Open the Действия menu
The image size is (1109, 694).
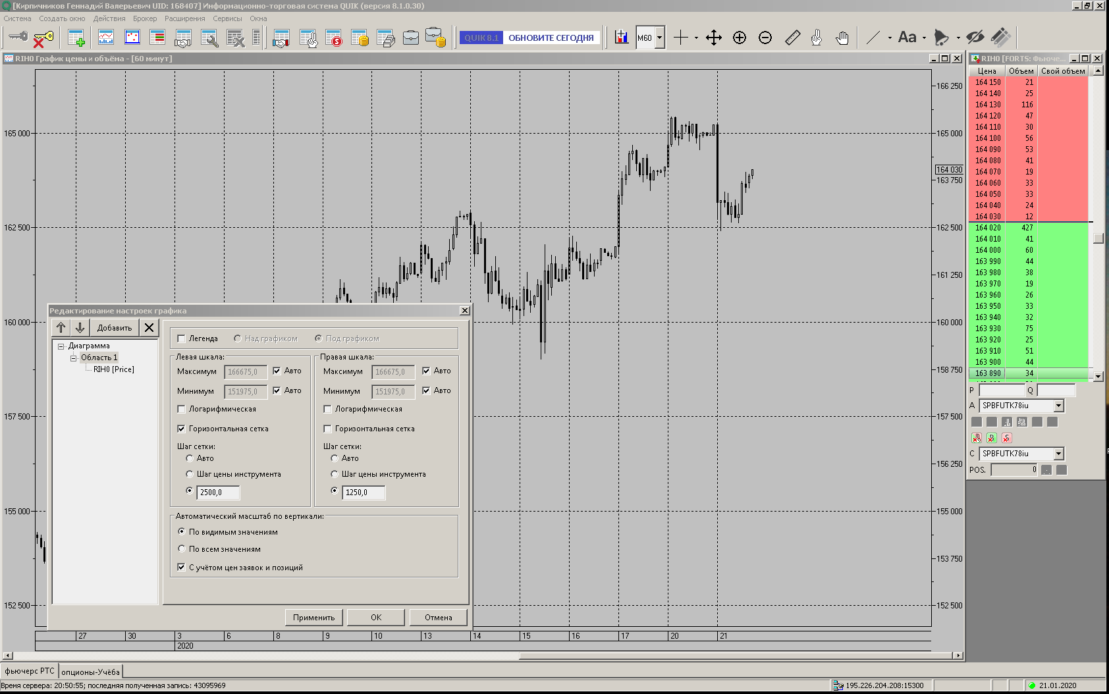click(x=109, y=18)
